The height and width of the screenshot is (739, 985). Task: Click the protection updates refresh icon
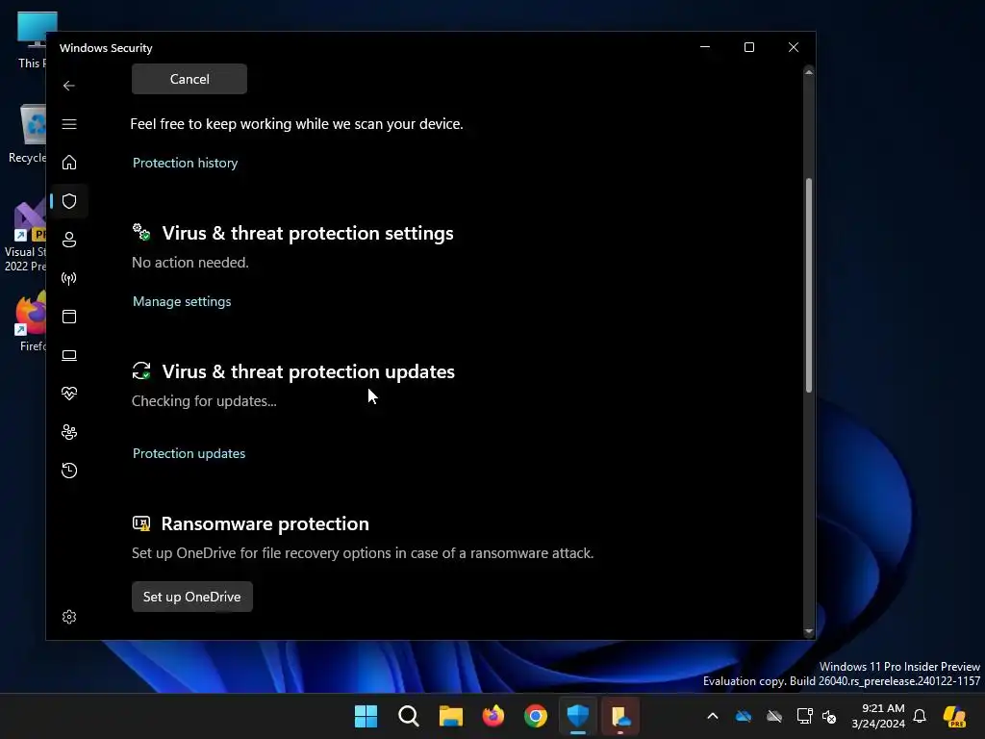(x=141, y=370)
